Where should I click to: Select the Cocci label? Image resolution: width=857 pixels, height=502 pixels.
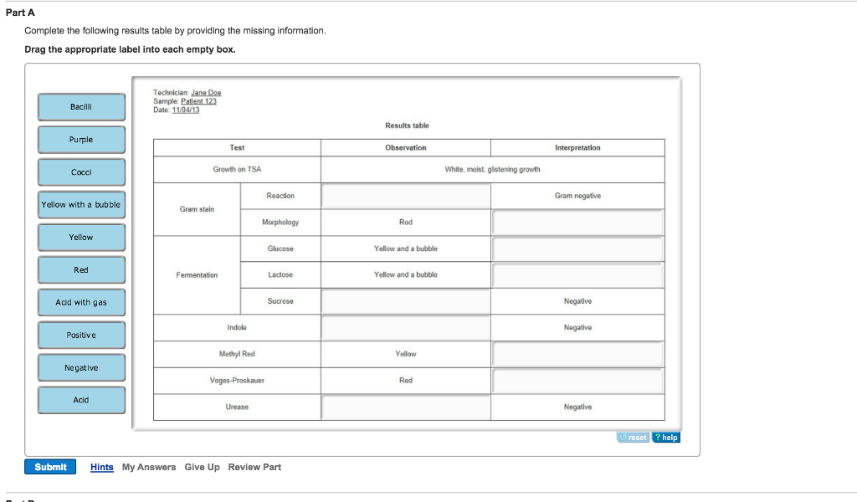click(x=81, y=172)
